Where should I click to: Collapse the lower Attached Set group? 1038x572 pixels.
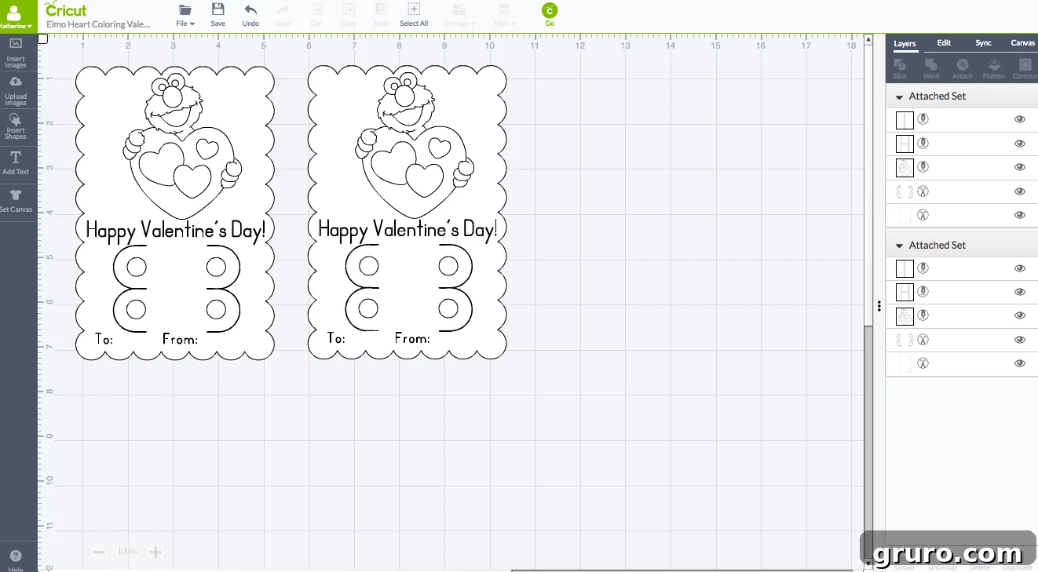[899, 246]
